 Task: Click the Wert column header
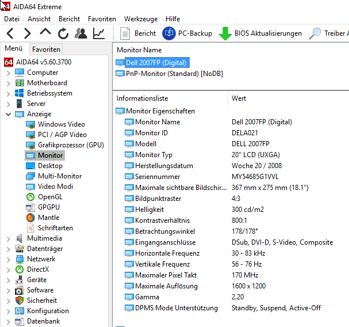click(x=239, y=98)
